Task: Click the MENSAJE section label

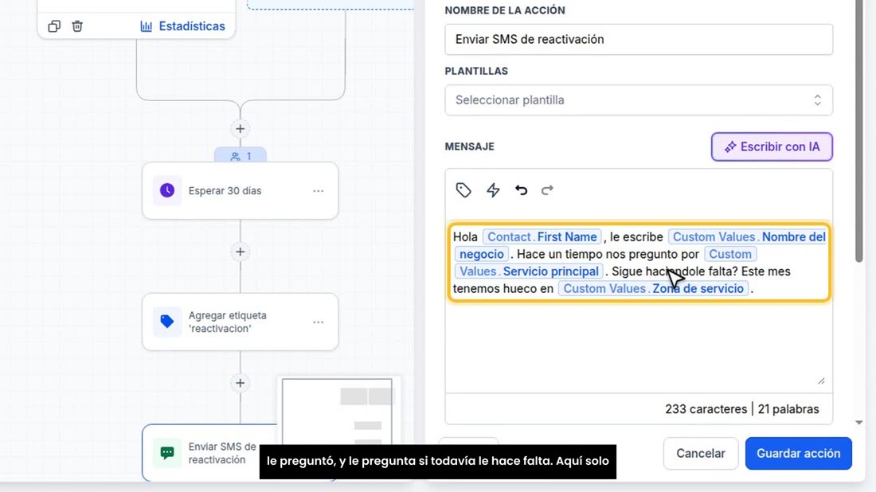Action: tap(469, 146)
